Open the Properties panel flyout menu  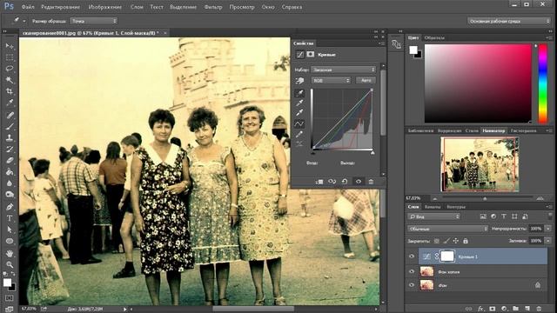click(382, 43)
